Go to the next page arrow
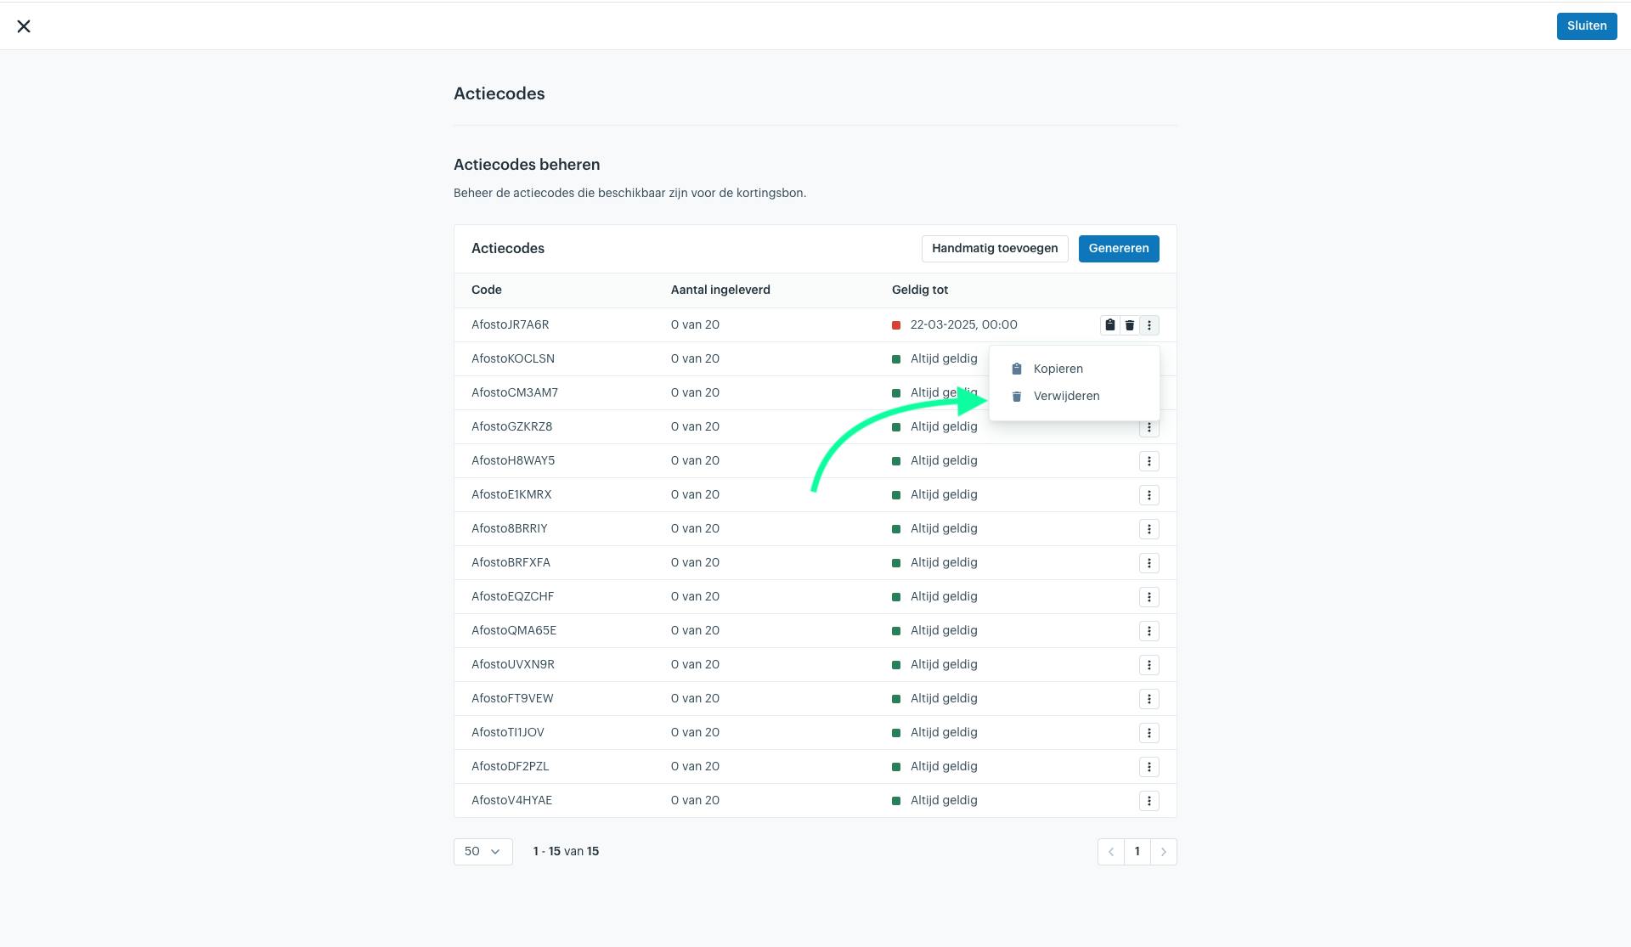Screen dimensions: 1631x947 tap(1164, 852)
